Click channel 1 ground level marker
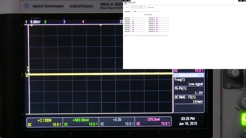Screen dimensions: 246x138 click(x=27, y=75)
